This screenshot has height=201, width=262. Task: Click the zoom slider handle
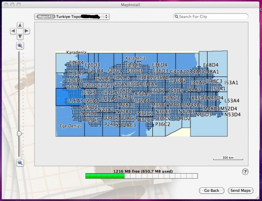click(20, 133)
